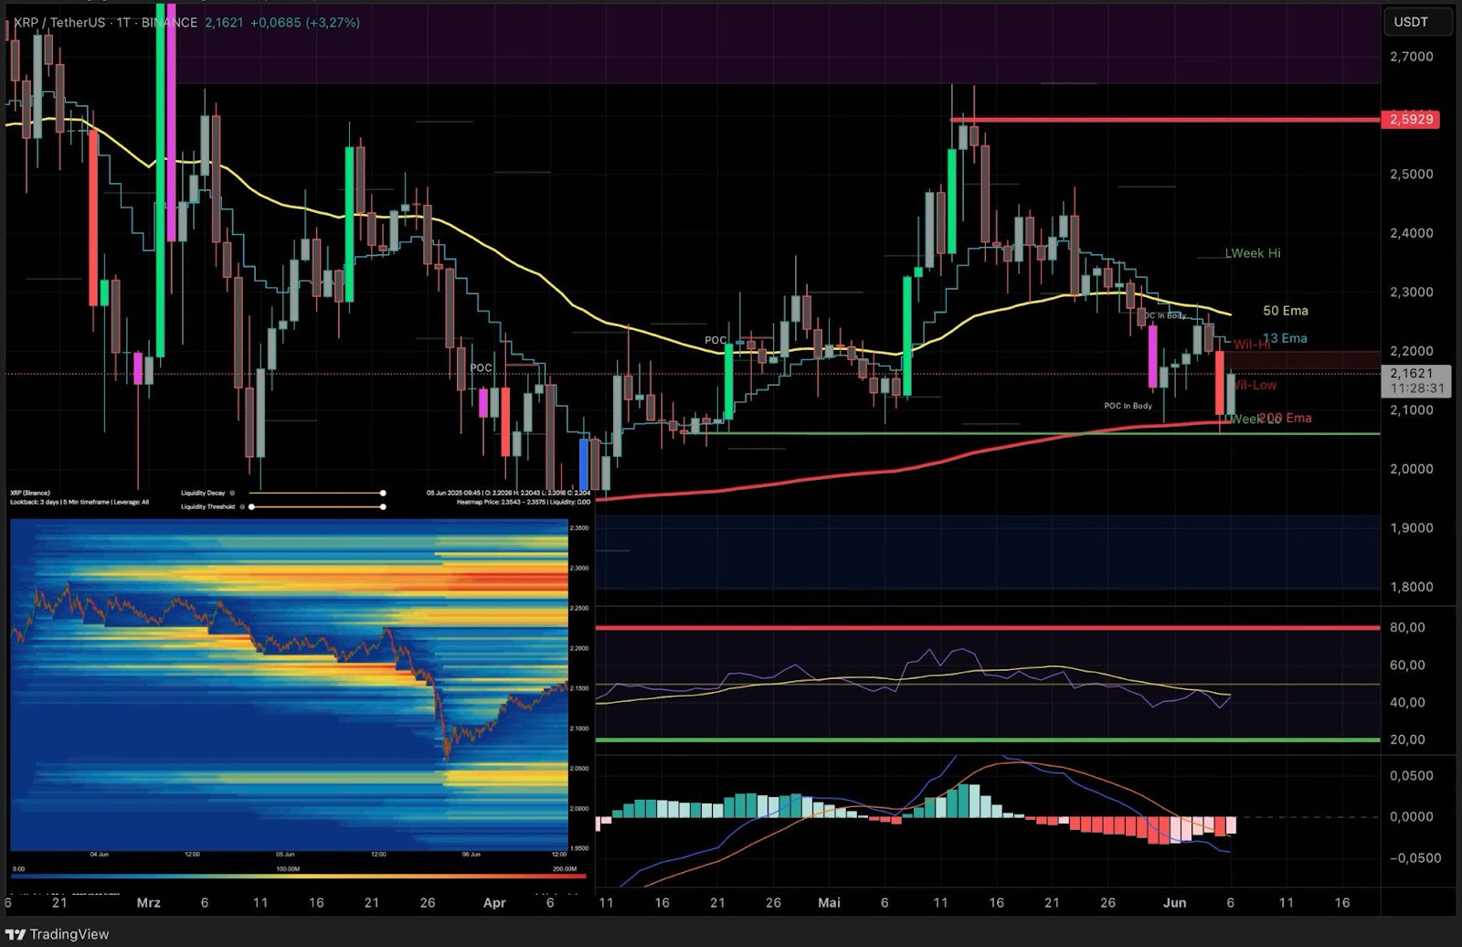Click the '04 Jun' heatmap date label
The width and height of the screenshot is (1462, 947).
point(100,855)
